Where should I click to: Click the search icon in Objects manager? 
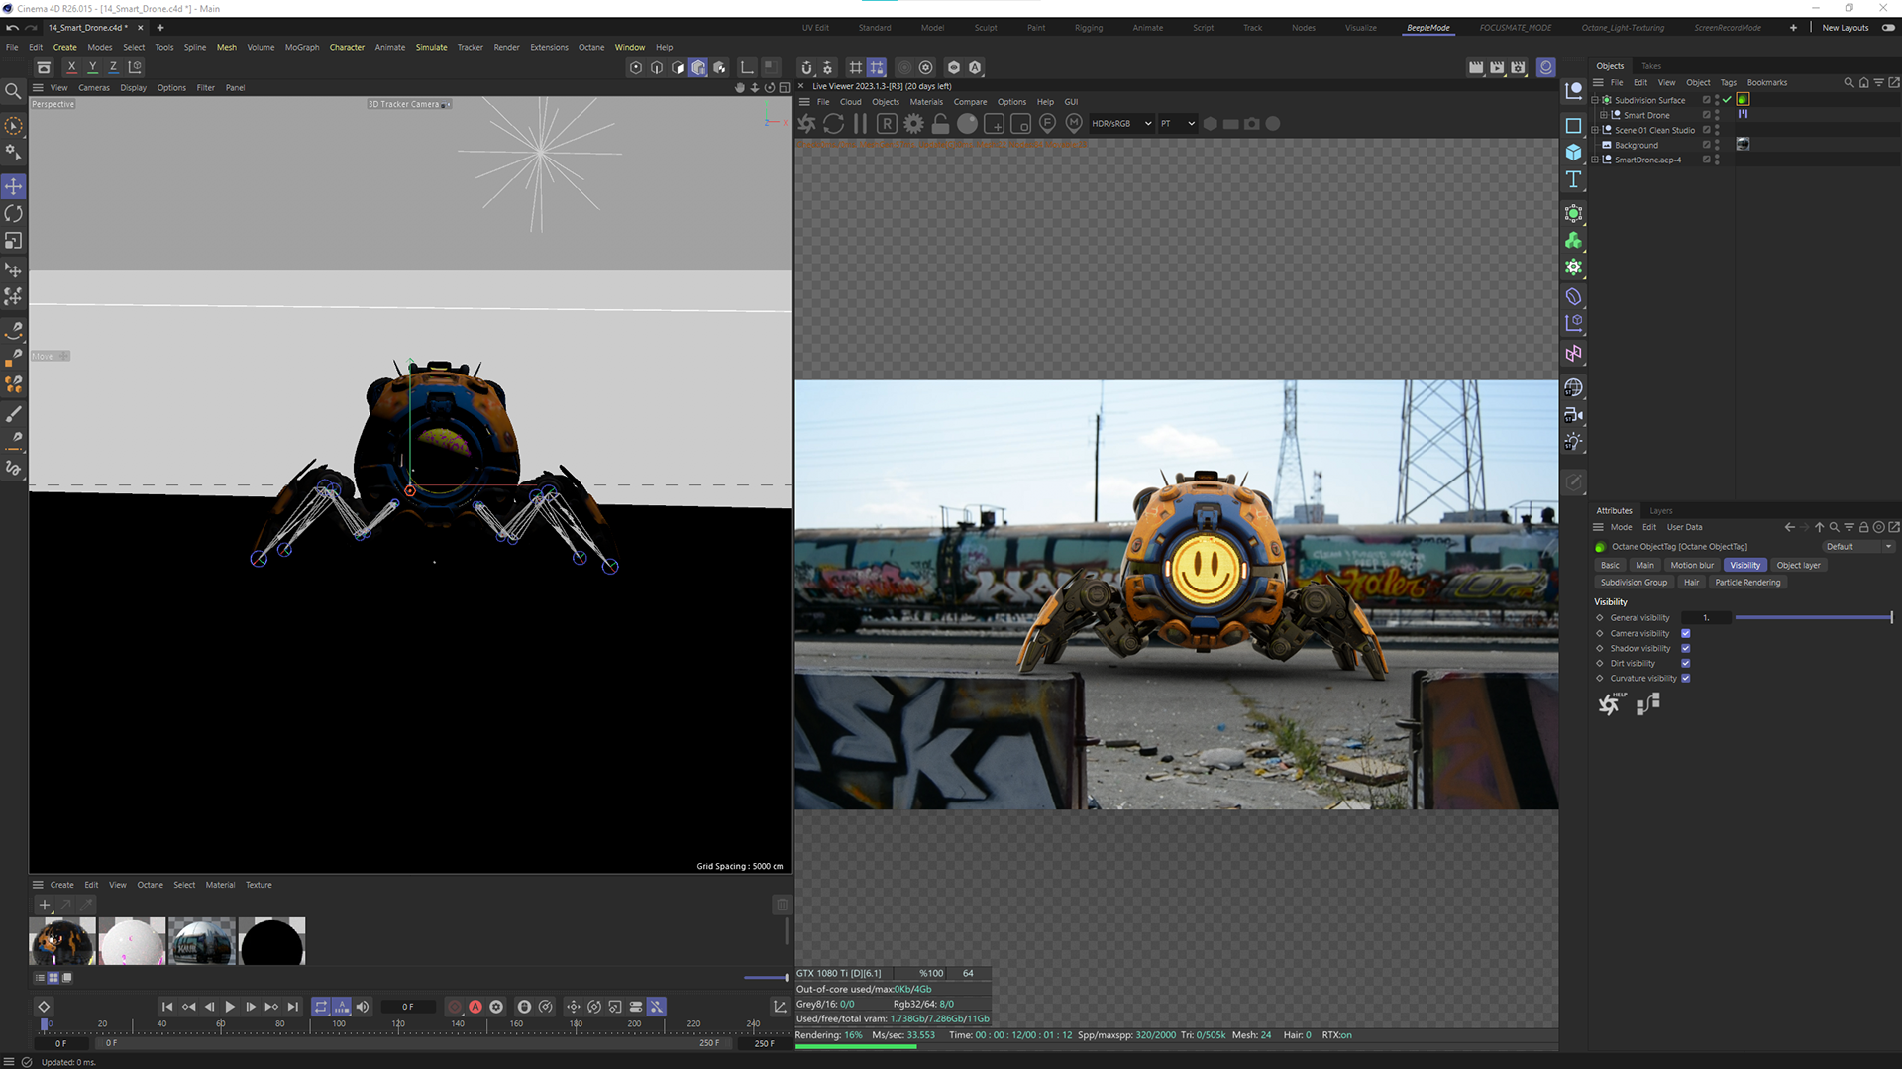(1849, 83)
